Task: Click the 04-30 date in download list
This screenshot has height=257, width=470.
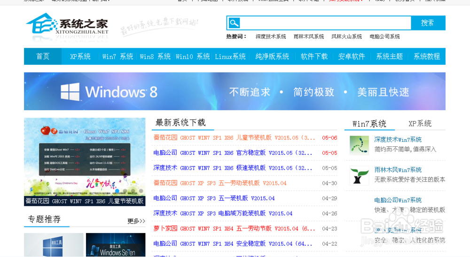Action: pos(329,183)
